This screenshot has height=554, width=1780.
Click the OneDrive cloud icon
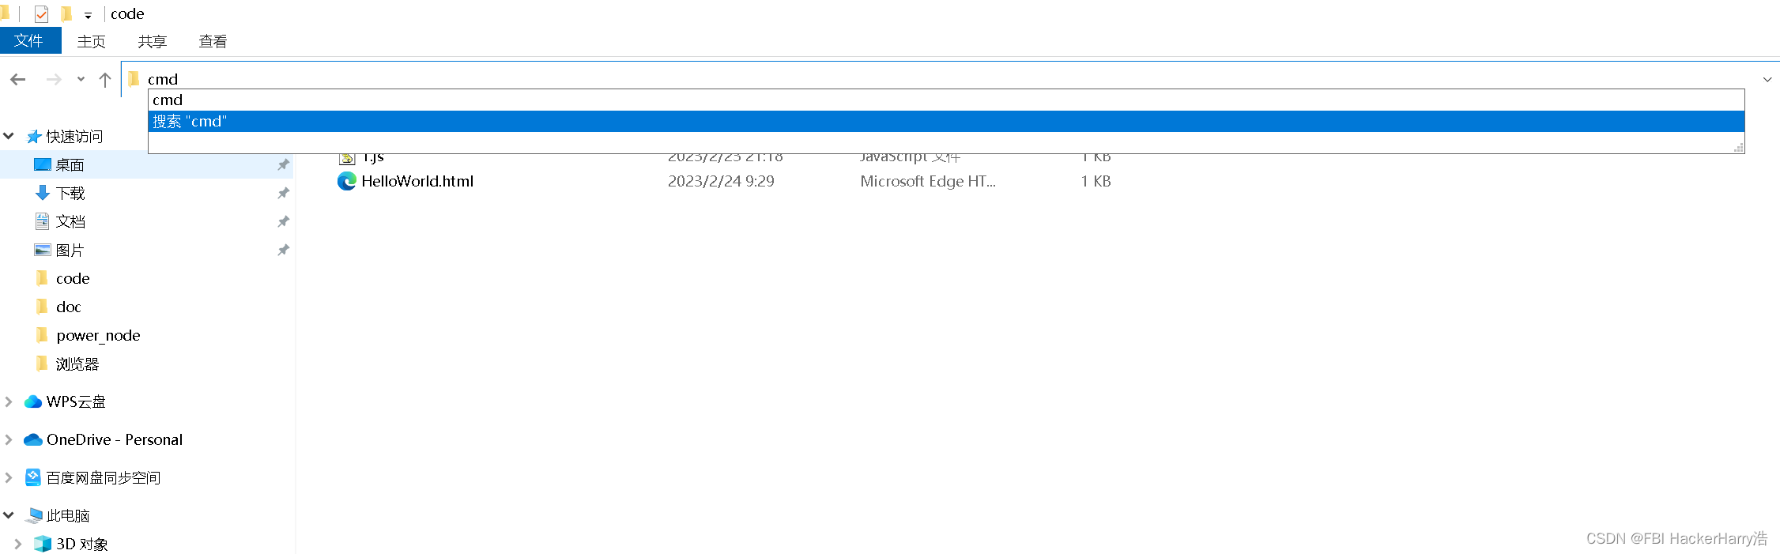coord(33,439)
